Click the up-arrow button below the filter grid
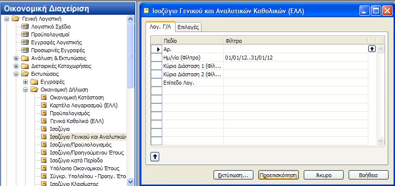395x186 pixels. click(x=155, y=156)
